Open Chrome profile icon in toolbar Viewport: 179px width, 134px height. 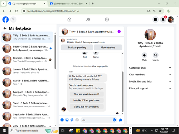[x=169, y=11]
